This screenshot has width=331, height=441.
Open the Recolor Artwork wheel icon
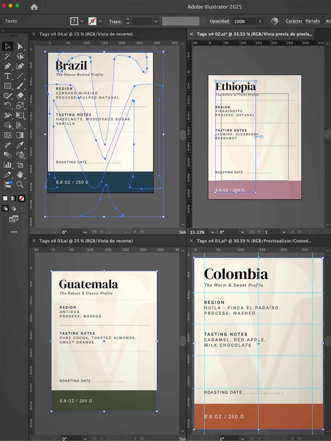coord(275,21)
